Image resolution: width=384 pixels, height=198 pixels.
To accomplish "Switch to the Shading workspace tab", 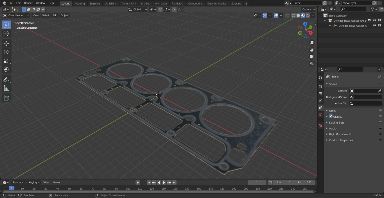I will pos(145,4).
